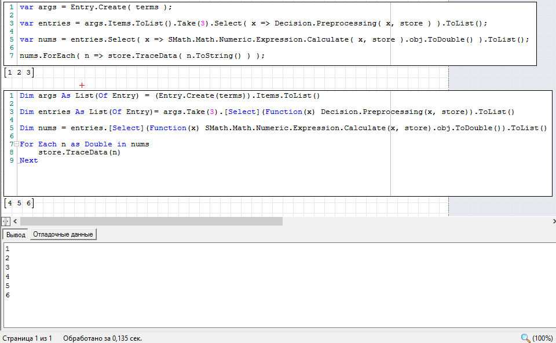
Task: Click the zoom magnifier icon in status bar
Action: point(525,338)
